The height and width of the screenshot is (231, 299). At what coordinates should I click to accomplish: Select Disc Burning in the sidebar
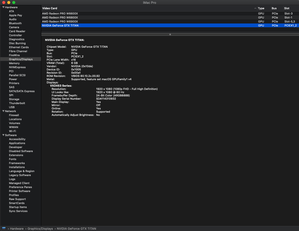click(17, 43)
